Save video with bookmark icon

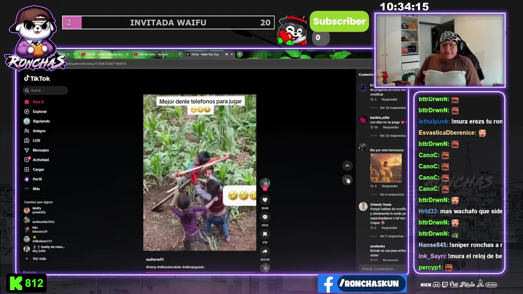(265, 234)
